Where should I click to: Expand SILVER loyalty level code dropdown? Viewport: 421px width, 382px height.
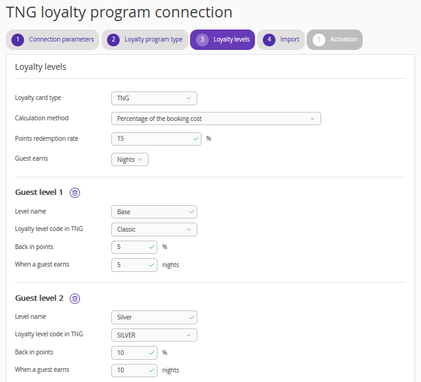(154, 335)
